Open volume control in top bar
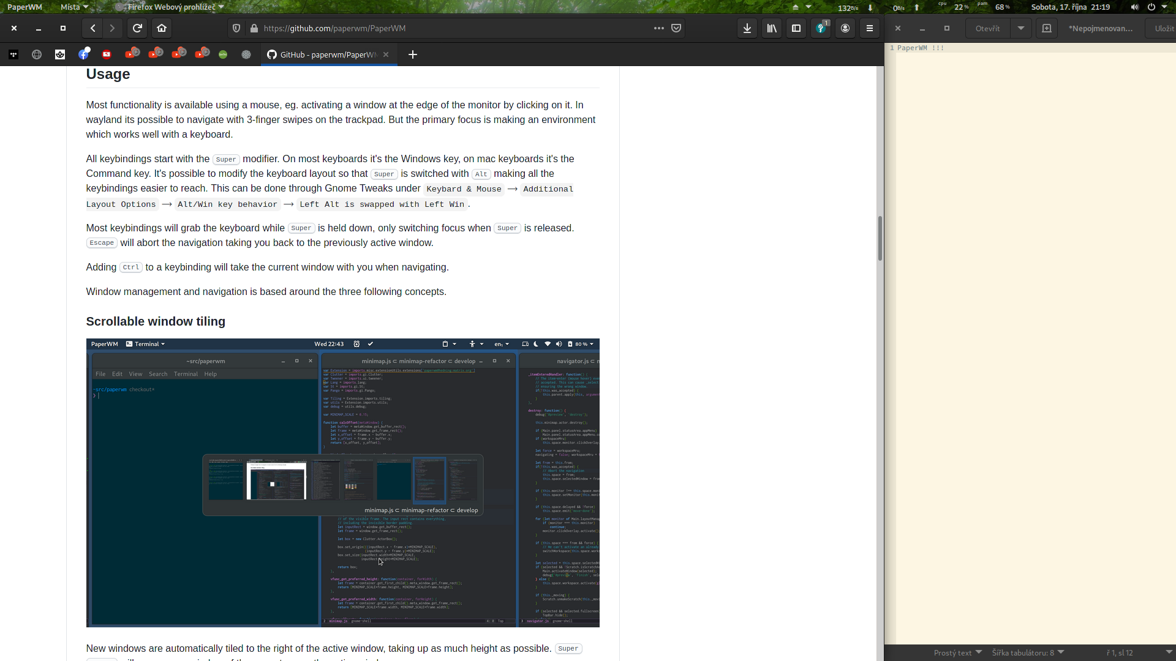The height and width of the screenshot is (661, 1176). 1135,7
